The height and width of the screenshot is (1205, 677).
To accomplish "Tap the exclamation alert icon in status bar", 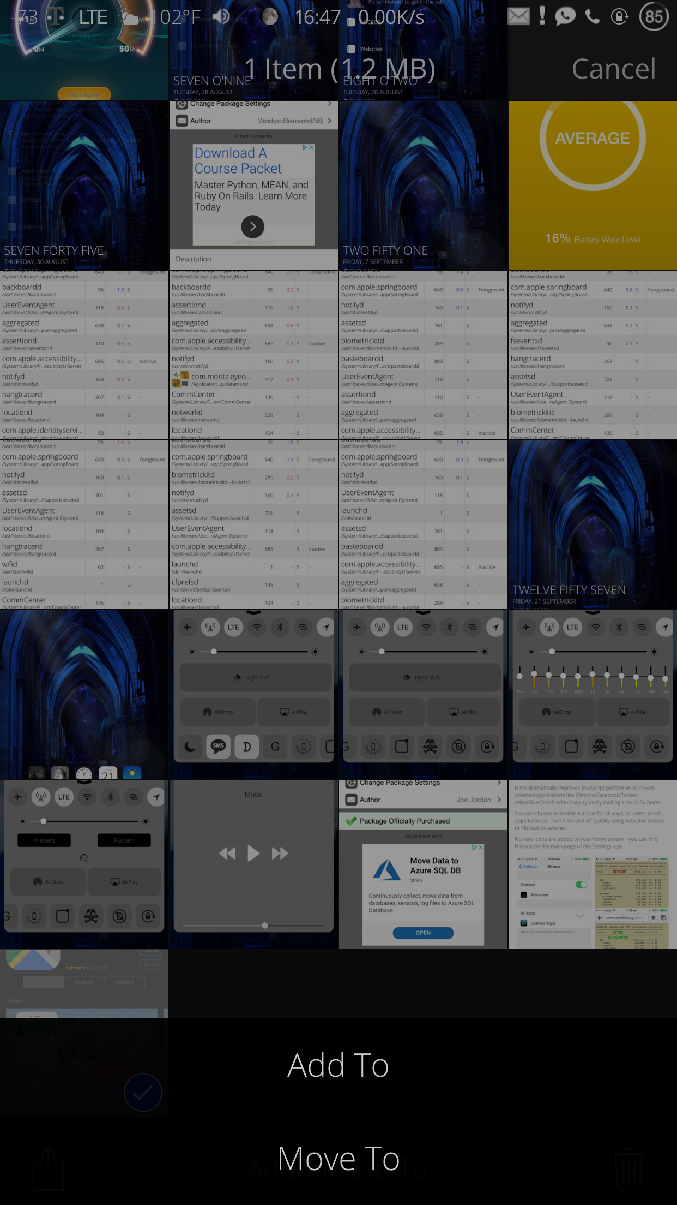I will pos(542,16).
